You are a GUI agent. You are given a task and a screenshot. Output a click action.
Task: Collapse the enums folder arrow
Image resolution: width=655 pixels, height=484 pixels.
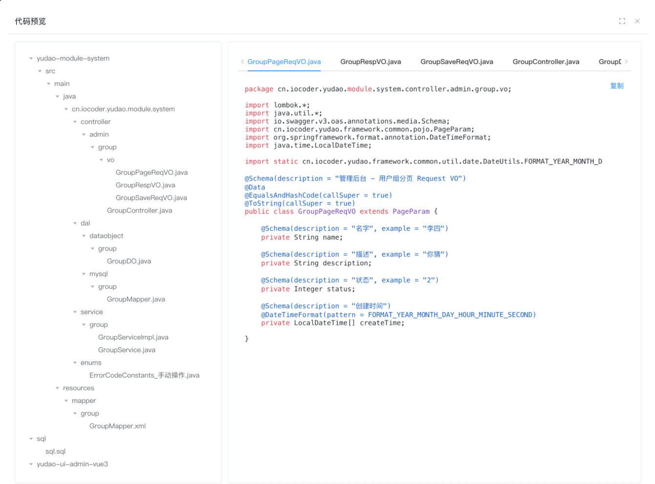pyautogui.click(x=75, y=363)
